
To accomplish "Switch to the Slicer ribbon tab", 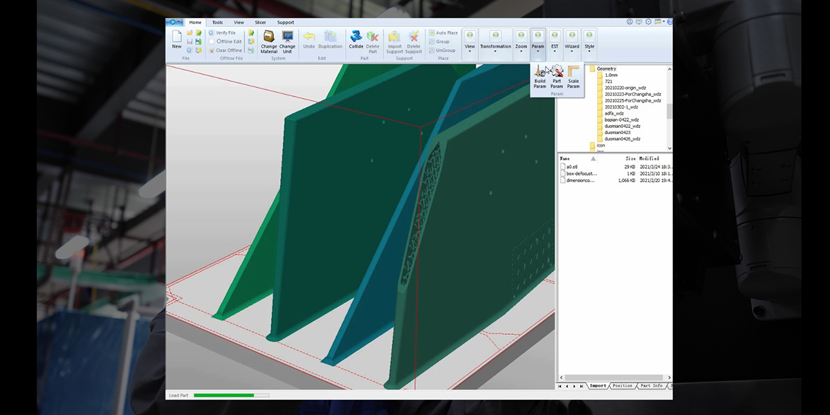I will [260, 22].
